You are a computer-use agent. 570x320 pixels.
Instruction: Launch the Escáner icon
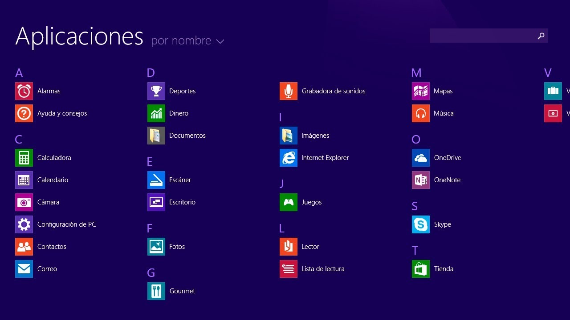click(156, 180)
